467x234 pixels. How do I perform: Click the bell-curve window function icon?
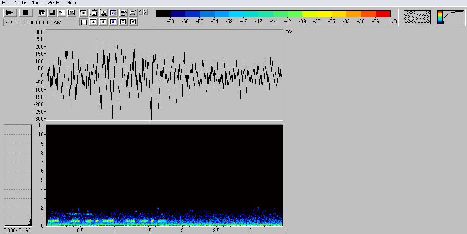72,13
